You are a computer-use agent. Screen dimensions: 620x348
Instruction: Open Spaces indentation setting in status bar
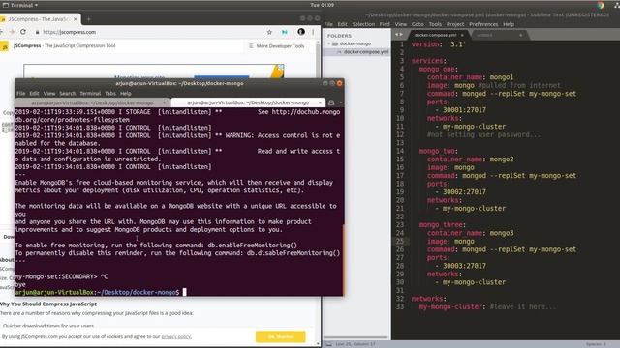click(x=596, y=344)
